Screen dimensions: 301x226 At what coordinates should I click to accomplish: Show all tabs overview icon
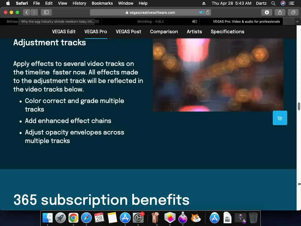293,12
